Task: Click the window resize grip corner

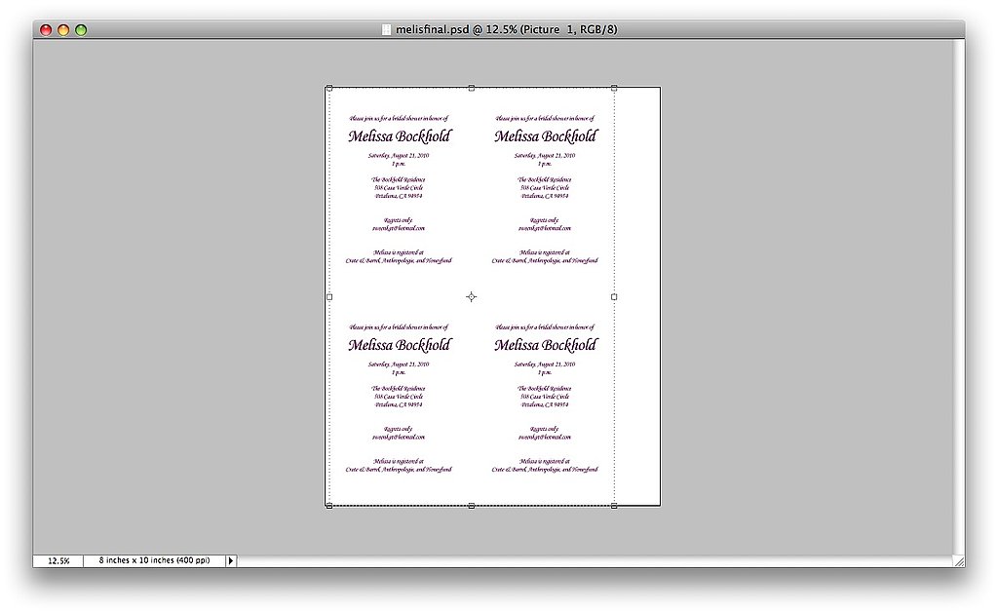Action: [x=958, y=561]
